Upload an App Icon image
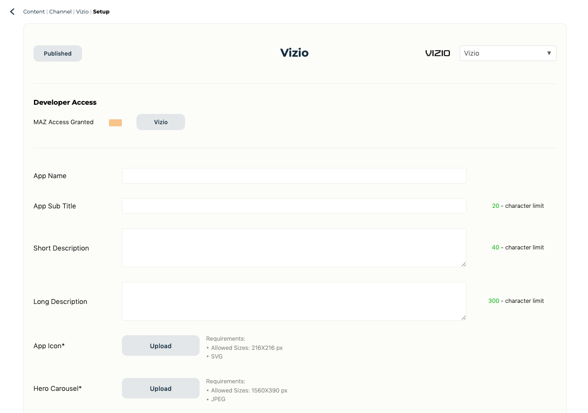588x413 pixels. point(161,346)
